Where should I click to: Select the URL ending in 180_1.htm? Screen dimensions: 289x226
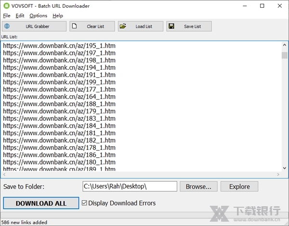pos(59,162)
